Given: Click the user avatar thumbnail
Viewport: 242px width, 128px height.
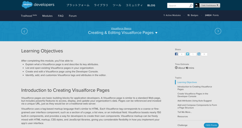Looking at the screenshot, I should click(197, 5).
